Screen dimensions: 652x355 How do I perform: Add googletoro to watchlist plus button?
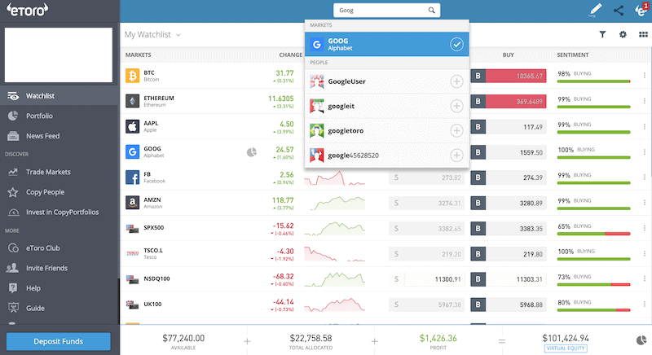click(456, 131)
